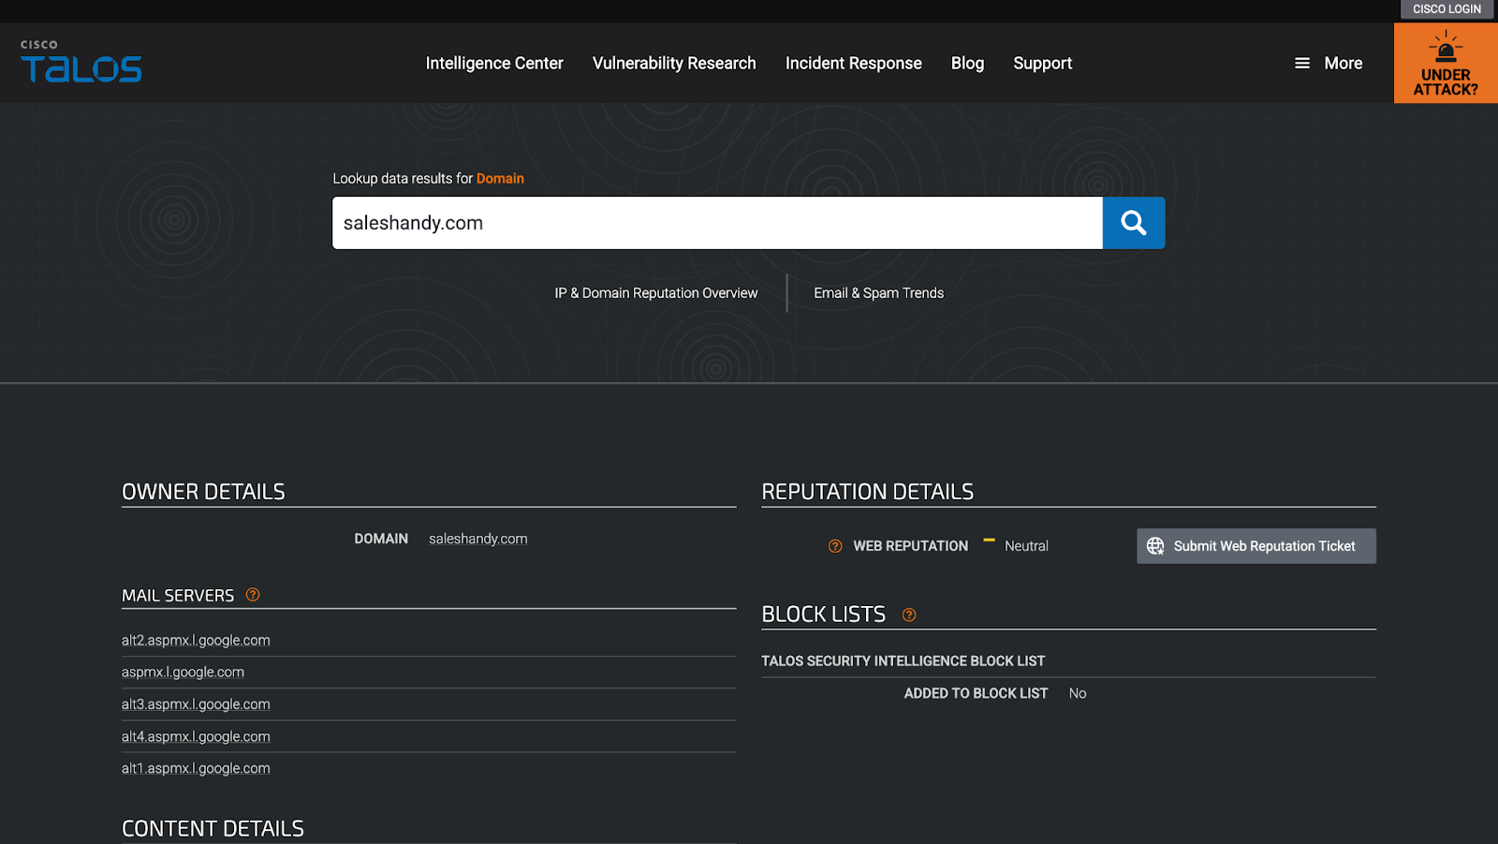Open the Vulnerability Research menu

coord(673,63)
